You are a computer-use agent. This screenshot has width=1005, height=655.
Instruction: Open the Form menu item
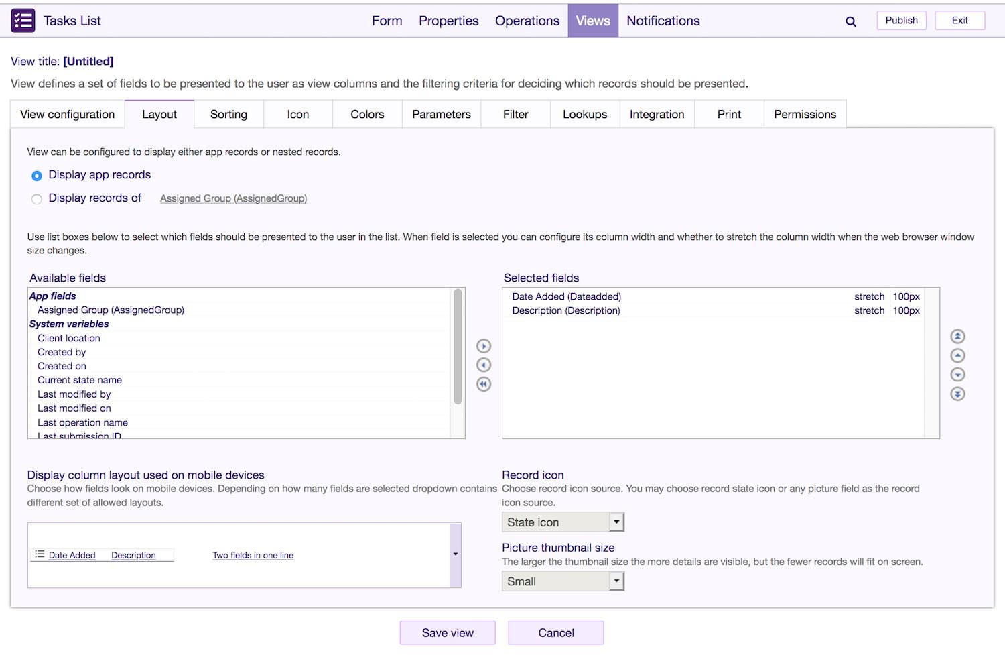click(387, 21)
